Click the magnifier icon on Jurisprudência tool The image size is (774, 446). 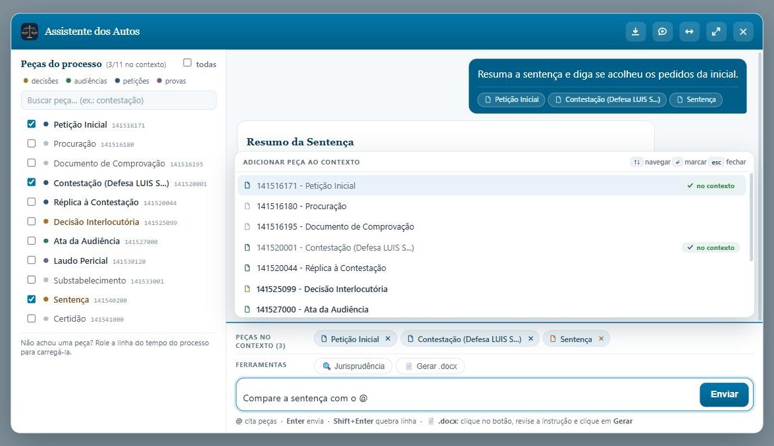[x=326, y=366]
